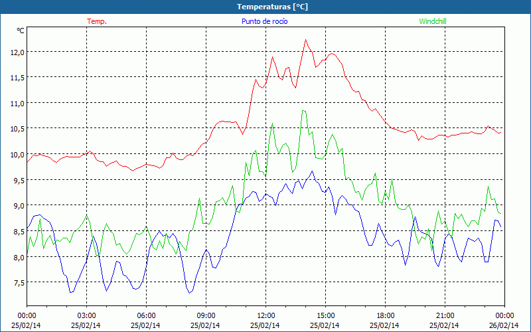Click the 10,0 y-axis value
This screenshot has height=332, width=531.
(x=17, y=155)
